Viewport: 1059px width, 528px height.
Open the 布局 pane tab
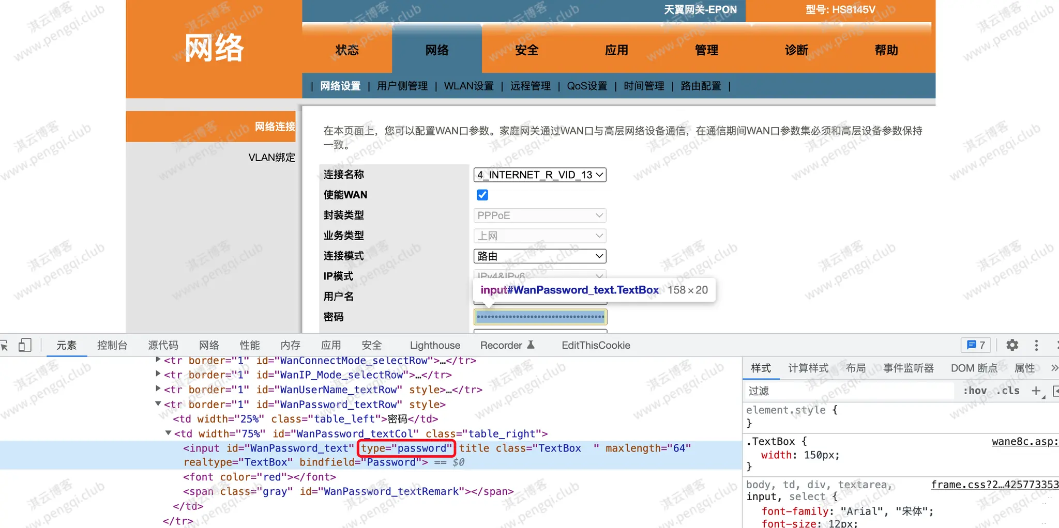856,368
